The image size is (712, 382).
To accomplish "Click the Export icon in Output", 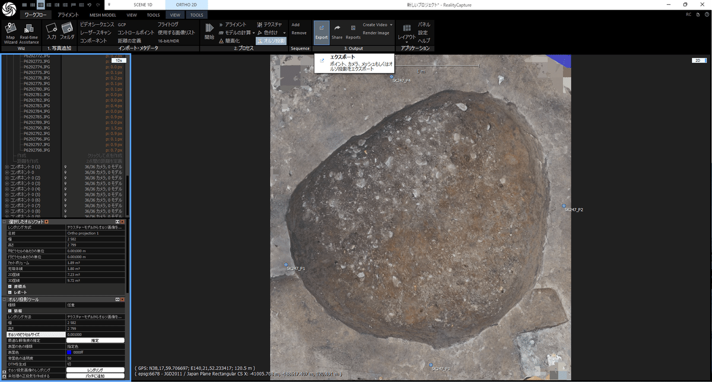I will [322, 31].
